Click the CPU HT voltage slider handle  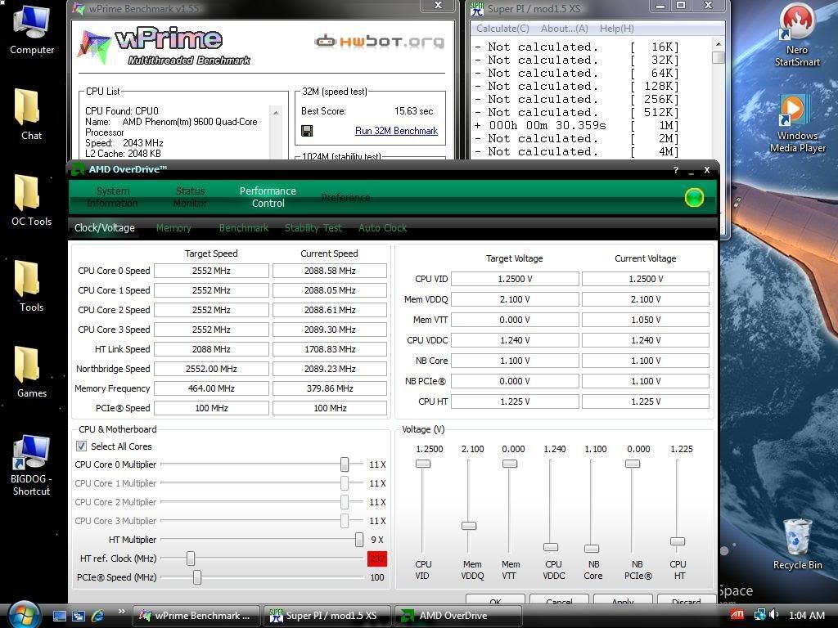678,541
